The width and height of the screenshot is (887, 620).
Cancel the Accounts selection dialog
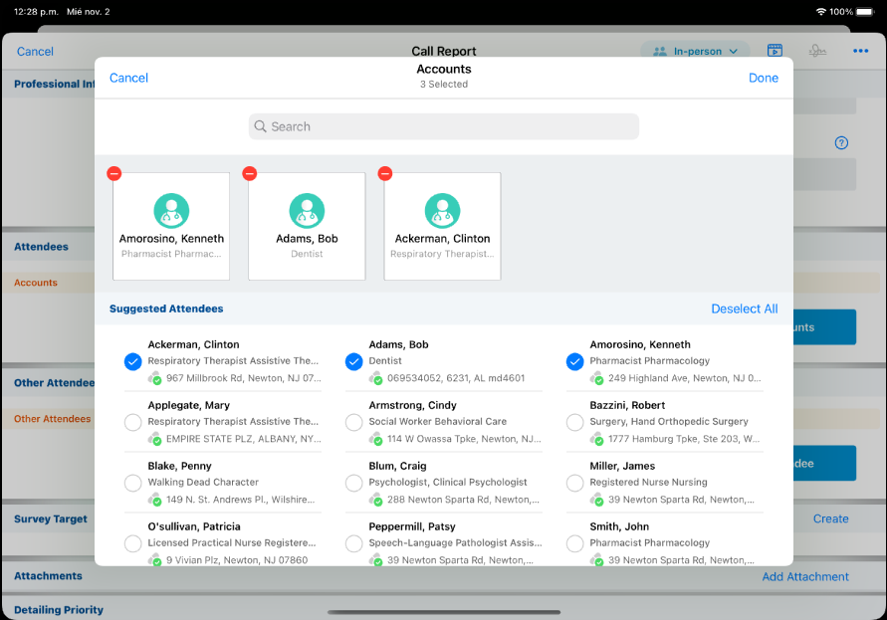pos(128,78)
